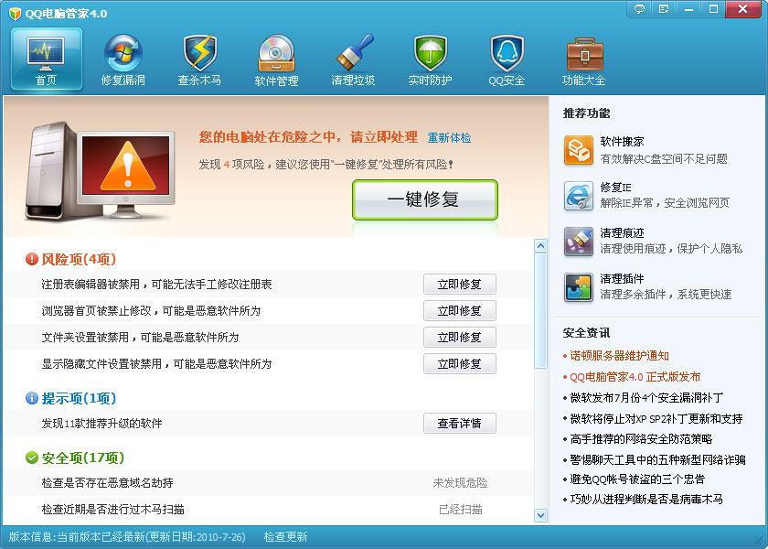Screen dimensions: 768x549
Task: Open the 清理插件 puzzle piece icon
Action: (x=579, y=286)
